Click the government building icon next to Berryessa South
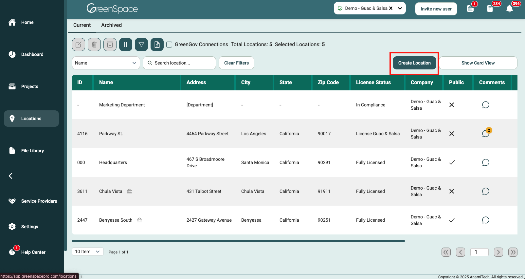The image size is (525, 279). (139, 220)
